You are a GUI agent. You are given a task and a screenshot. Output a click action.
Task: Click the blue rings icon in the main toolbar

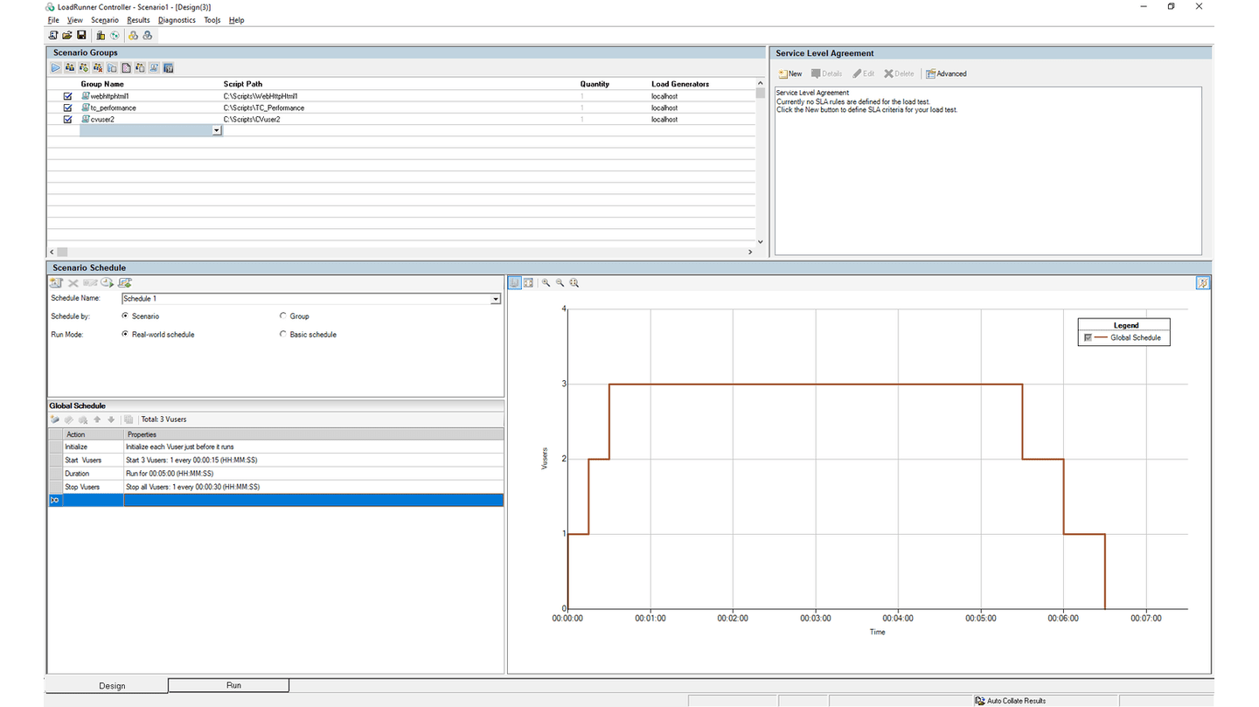(x=147, y=36)
